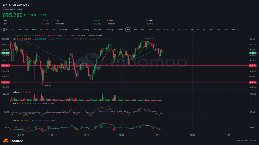
Task: Select the 1M range
Action: 19,30
